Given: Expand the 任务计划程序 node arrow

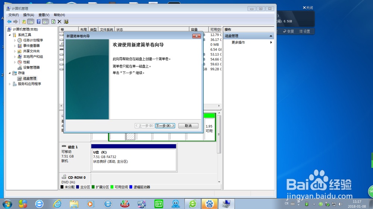Looking at the screenshot, I should tap(15, 40).
